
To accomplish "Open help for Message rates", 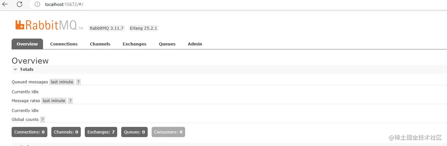I will (70, 101).
